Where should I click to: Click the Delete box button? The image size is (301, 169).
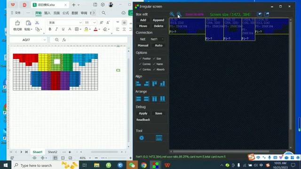click(x=158, y=26)
